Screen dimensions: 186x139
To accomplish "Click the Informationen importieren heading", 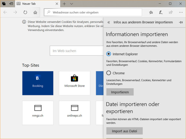I will [137, 35].
